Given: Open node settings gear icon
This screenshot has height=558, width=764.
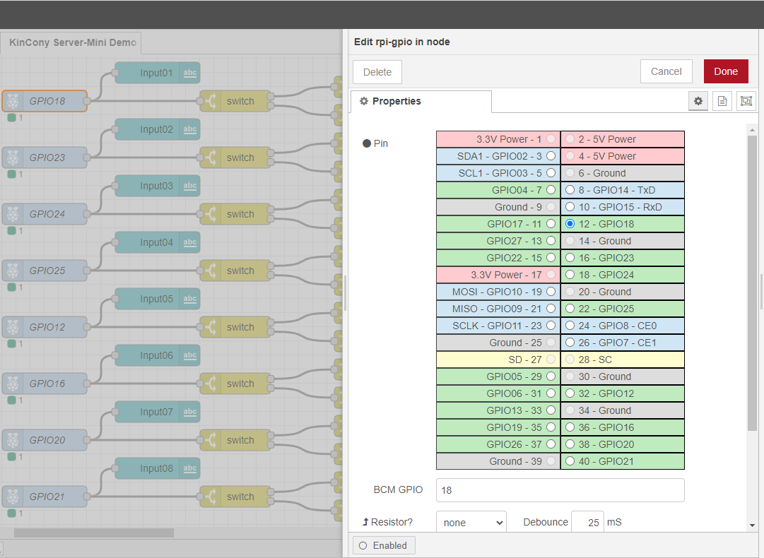Looking at the screenshot, I should pyautogui.click(x=698, y=101).
